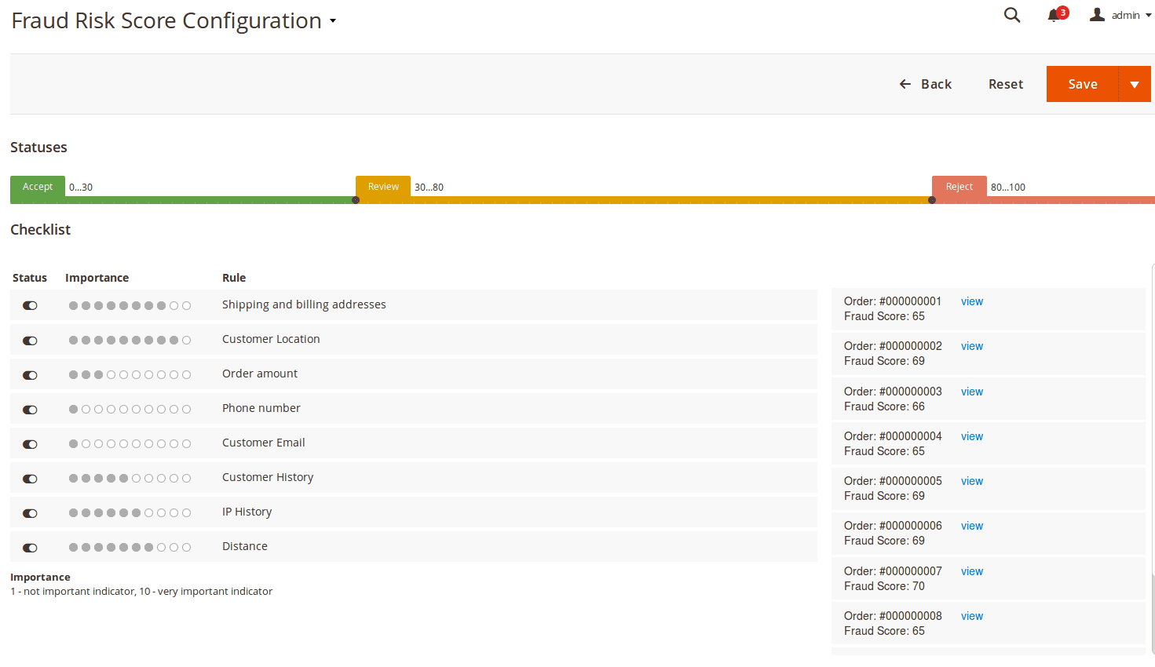Screen dimensions: 1155x667
Task: Click the Back arrow icon
Action: click(905, 84)
